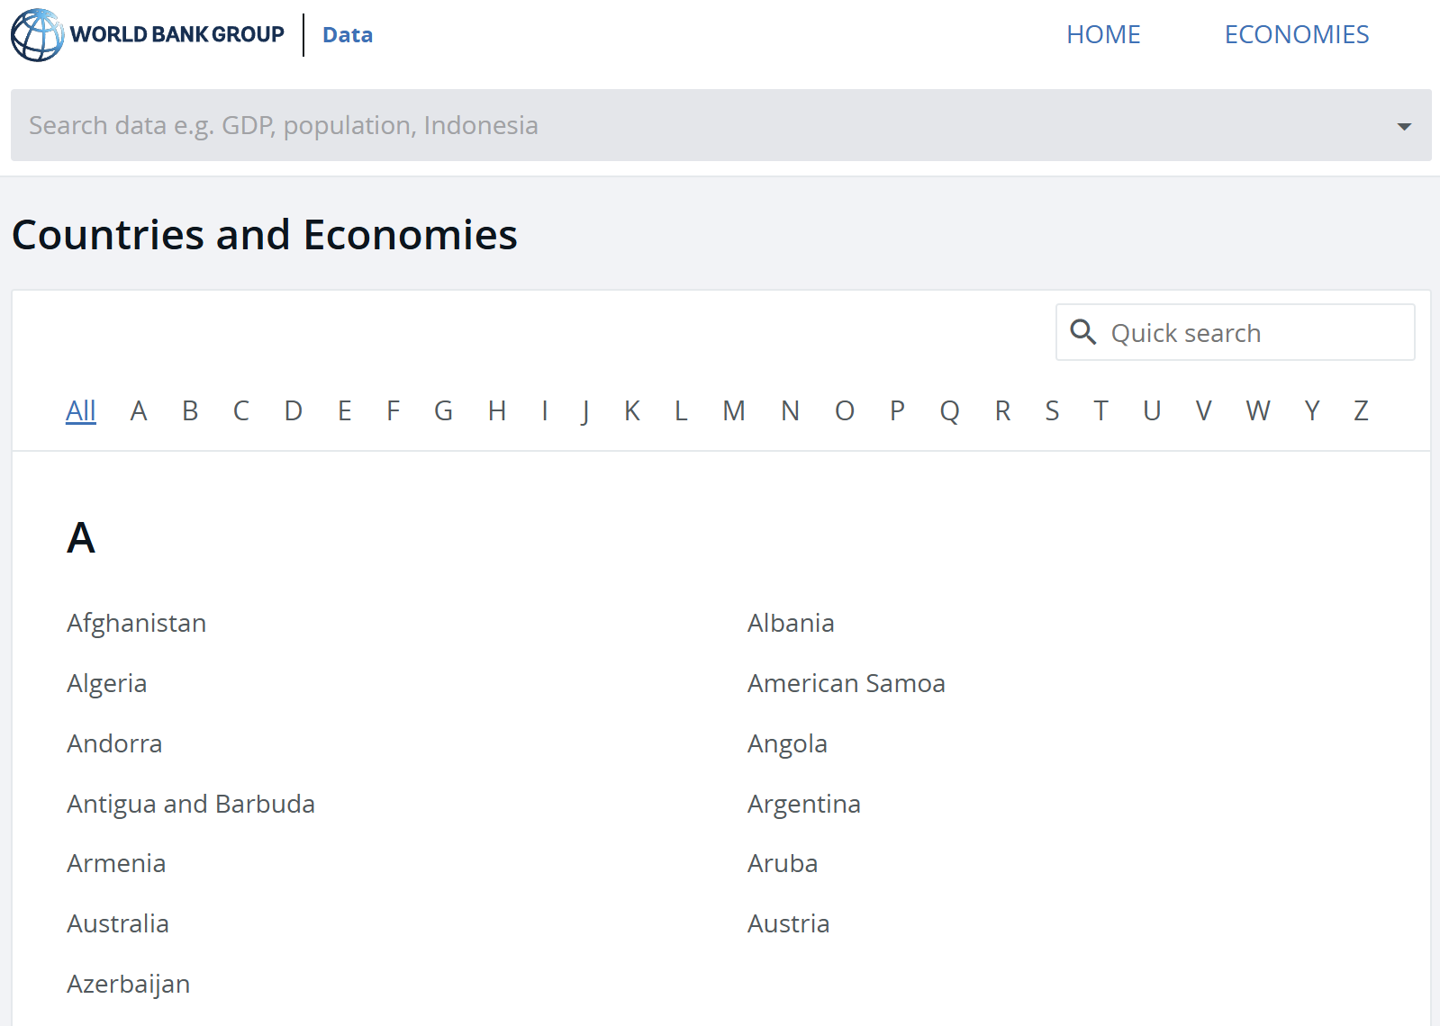Open the Antigua and Barbuda page
1440x1026 pixels.
[x=190, y=804]
